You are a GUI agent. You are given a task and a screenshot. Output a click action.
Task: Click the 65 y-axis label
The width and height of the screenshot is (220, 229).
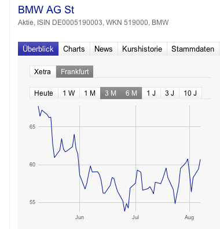[x=32, y=127]
